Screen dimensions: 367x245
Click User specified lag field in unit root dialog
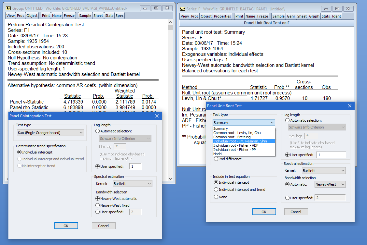tap(331, 155)
